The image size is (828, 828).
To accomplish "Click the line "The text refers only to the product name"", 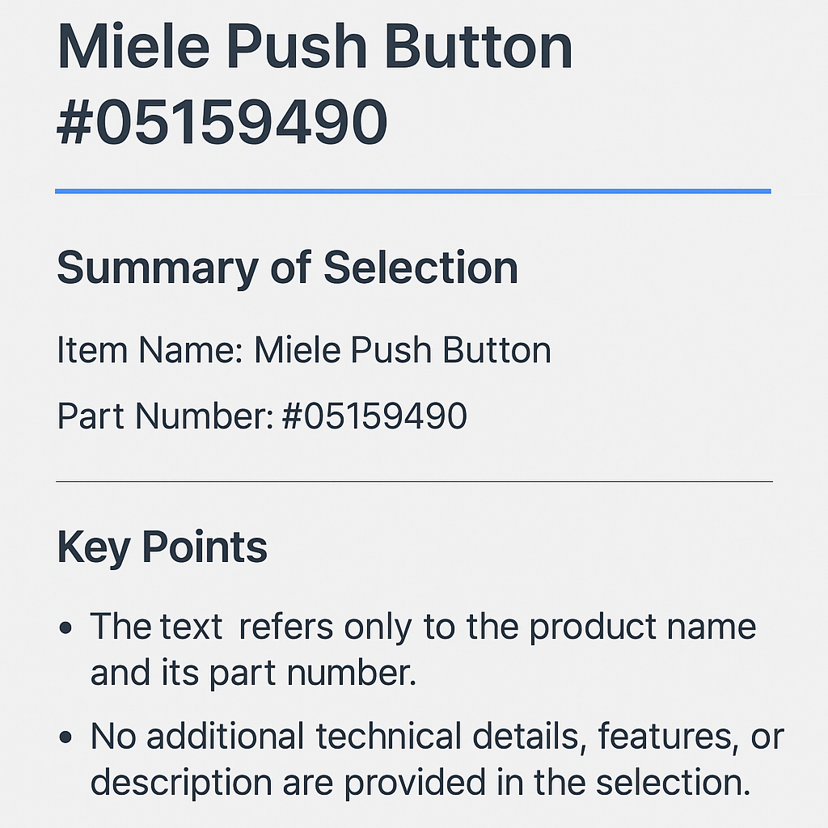I will pos(423,627).
